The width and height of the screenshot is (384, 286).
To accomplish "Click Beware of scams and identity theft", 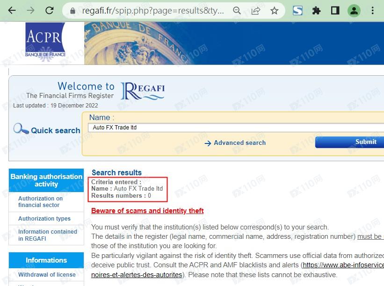I will coord(147,211).
